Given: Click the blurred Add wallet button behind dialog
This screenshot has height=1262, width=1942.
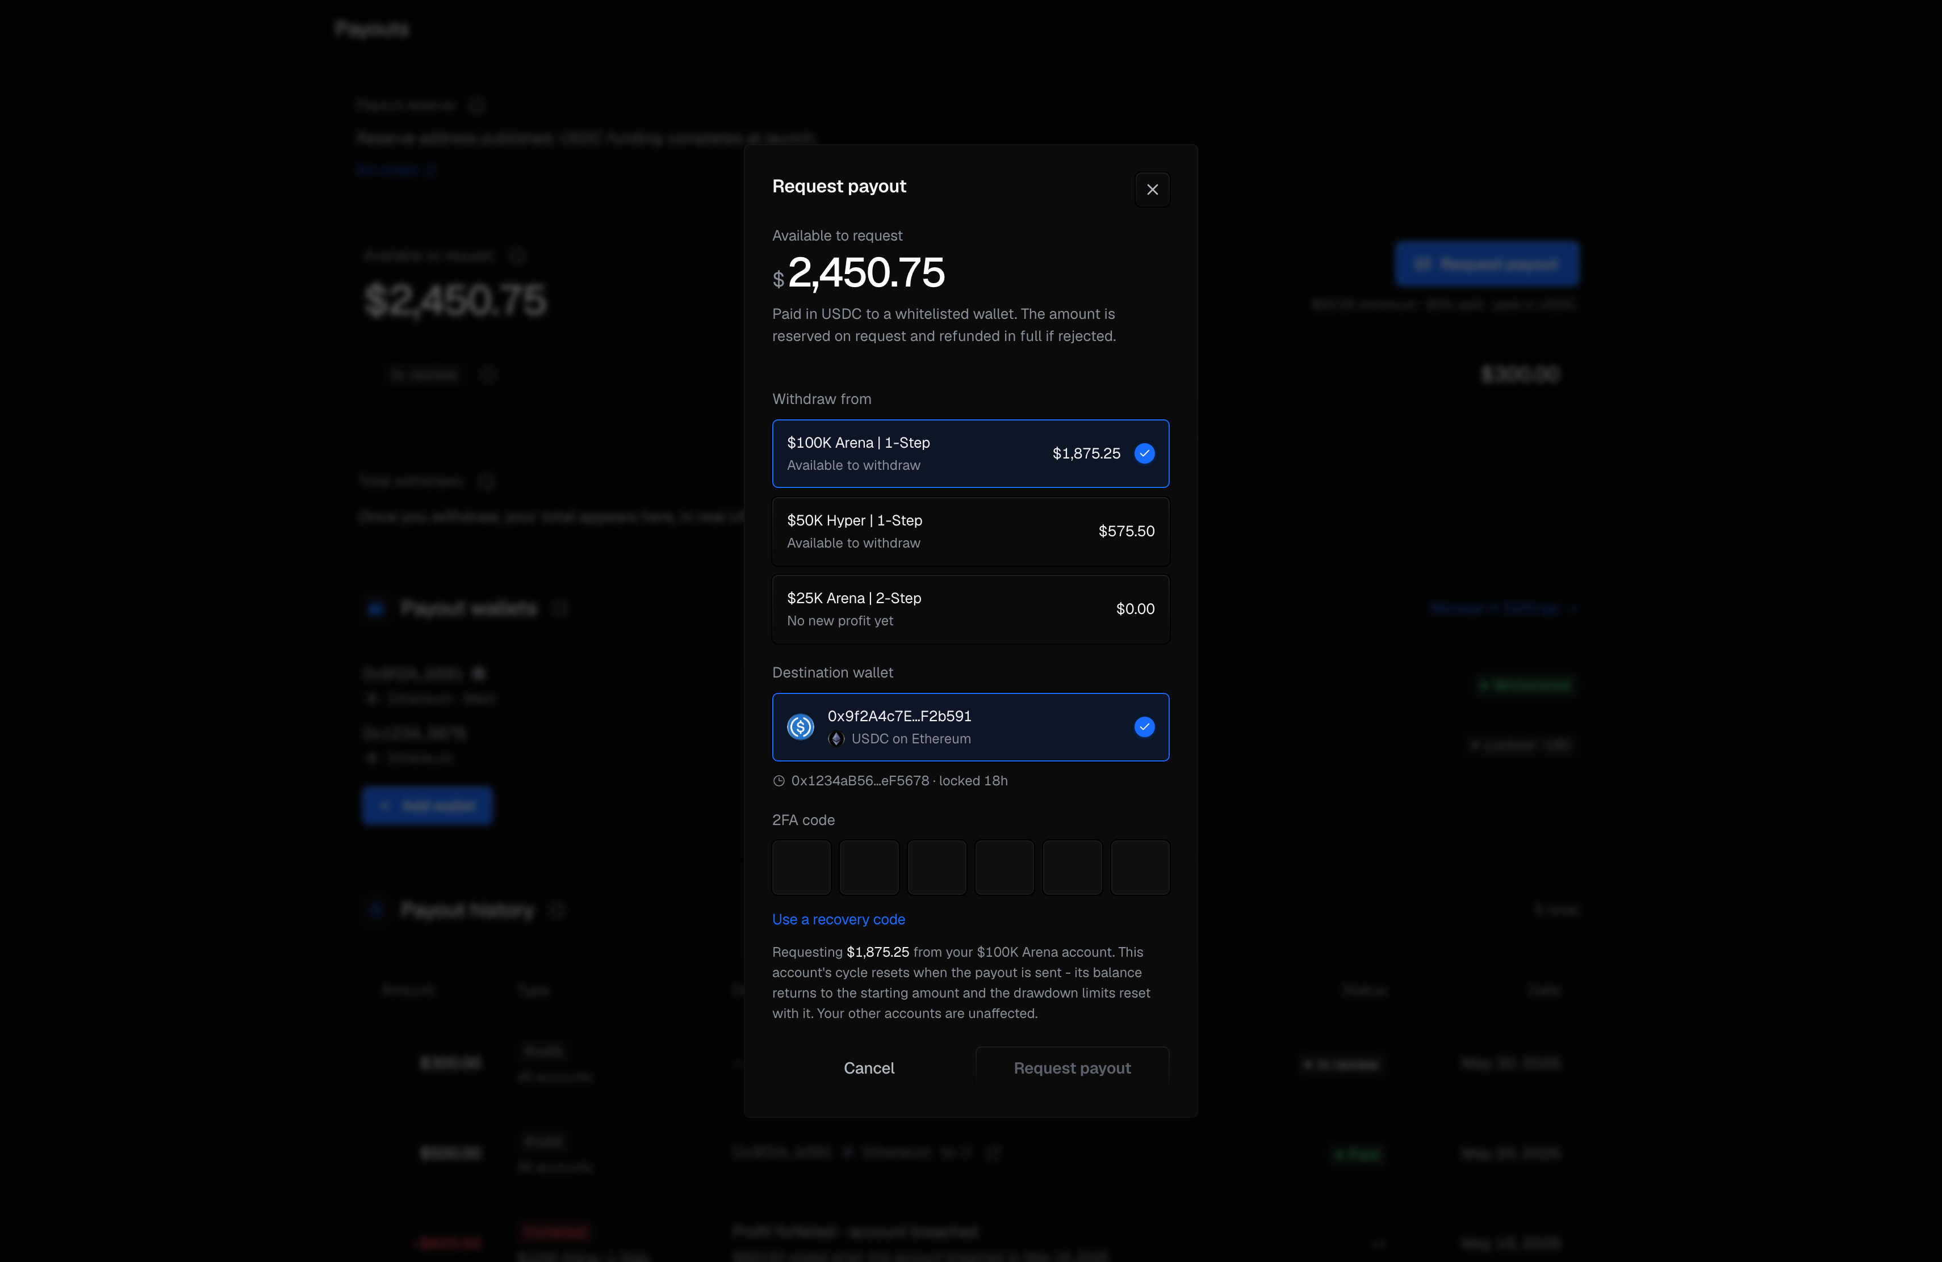Looking at the screenshot, I should pos(428,805).
